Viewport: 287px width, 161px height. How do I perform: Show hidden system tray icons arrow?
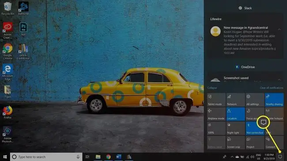232,157
